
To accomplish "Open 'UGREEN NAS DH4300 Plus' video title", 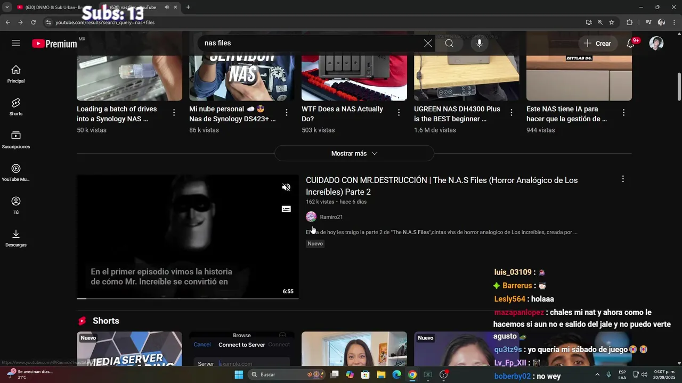I will click(457, 114).
